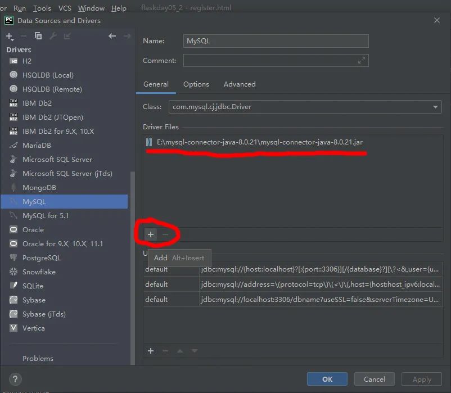Select the Sybase driver
The image size is (451, 393).
(64, 300)
